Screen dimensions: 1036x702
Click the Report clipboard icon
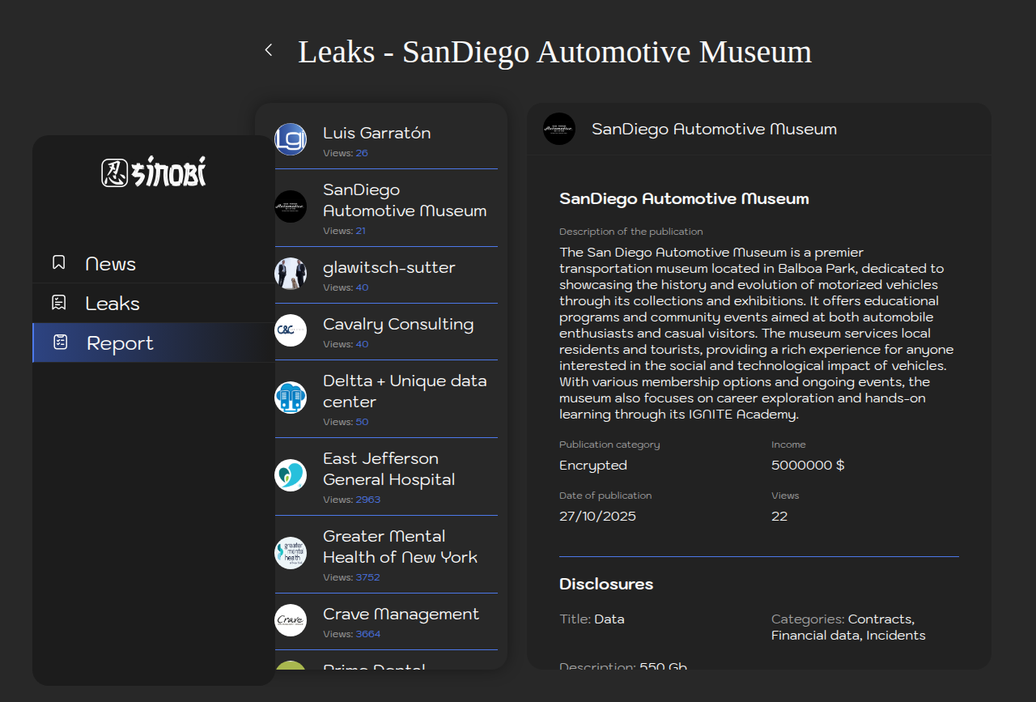[x=61, y=342]
